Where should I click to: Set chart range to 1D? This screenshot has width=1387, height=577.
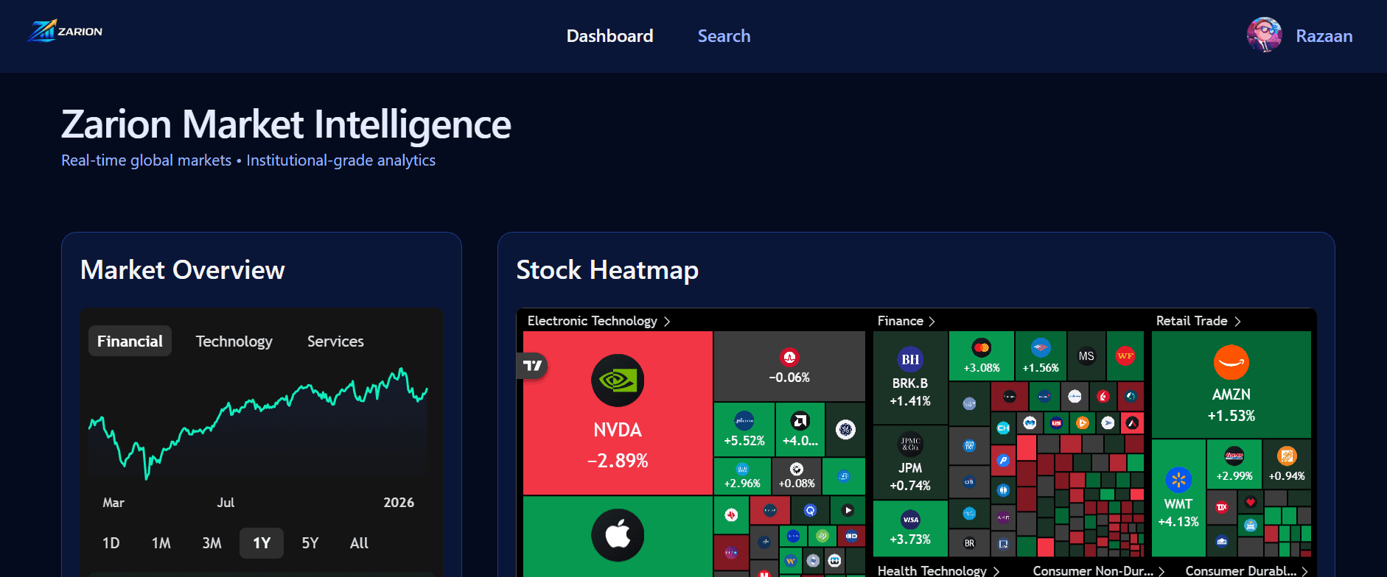coord(111,543)
